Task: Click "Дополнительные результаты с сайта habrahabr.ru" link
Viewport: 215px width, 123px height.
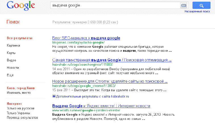Action: click(92, 96)
